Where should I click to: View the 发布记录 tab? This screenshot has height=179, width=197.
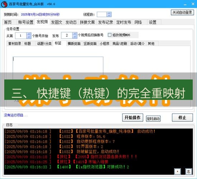[105, 22]
